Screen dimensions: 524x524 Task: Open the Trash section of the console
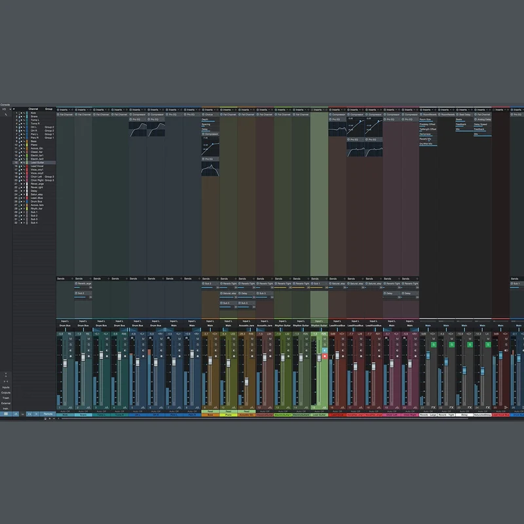tap(6, 398)
